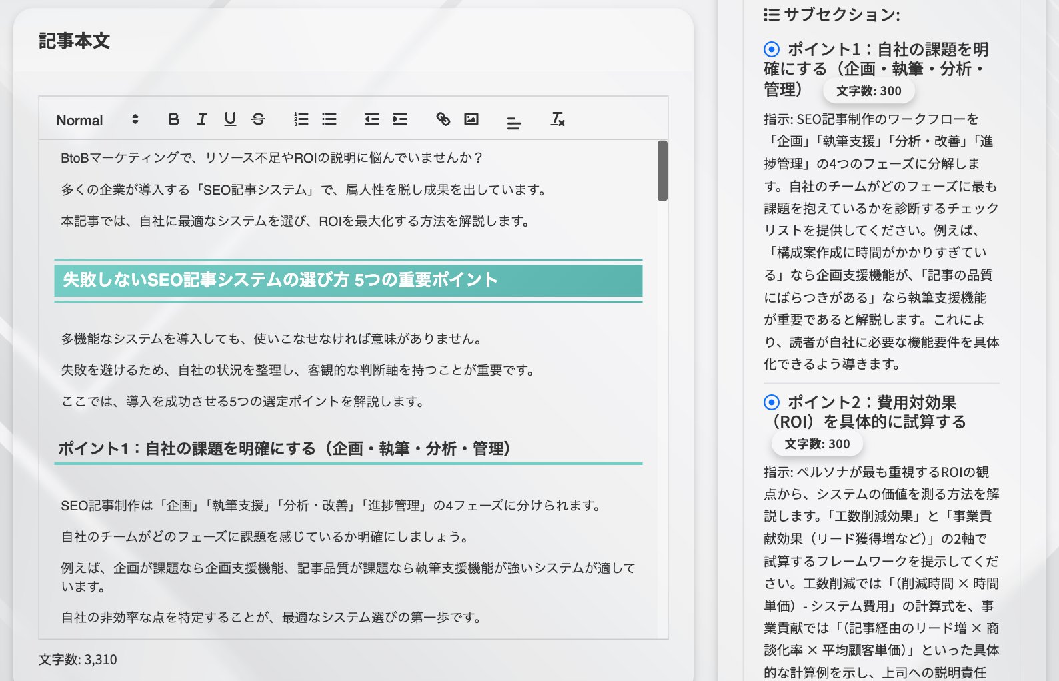Click paragraph 例えば、企画が課題なら企画支援機能
The image size is (1059, 681).
pos(348,577)
